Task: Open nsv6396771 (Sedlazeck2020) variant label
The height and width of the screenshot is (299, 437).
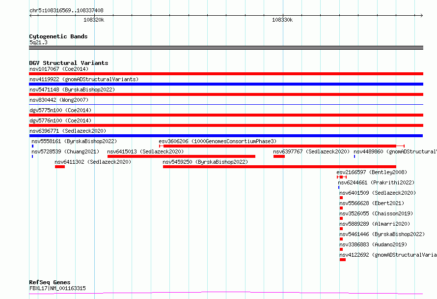Action: click(68, 131)
